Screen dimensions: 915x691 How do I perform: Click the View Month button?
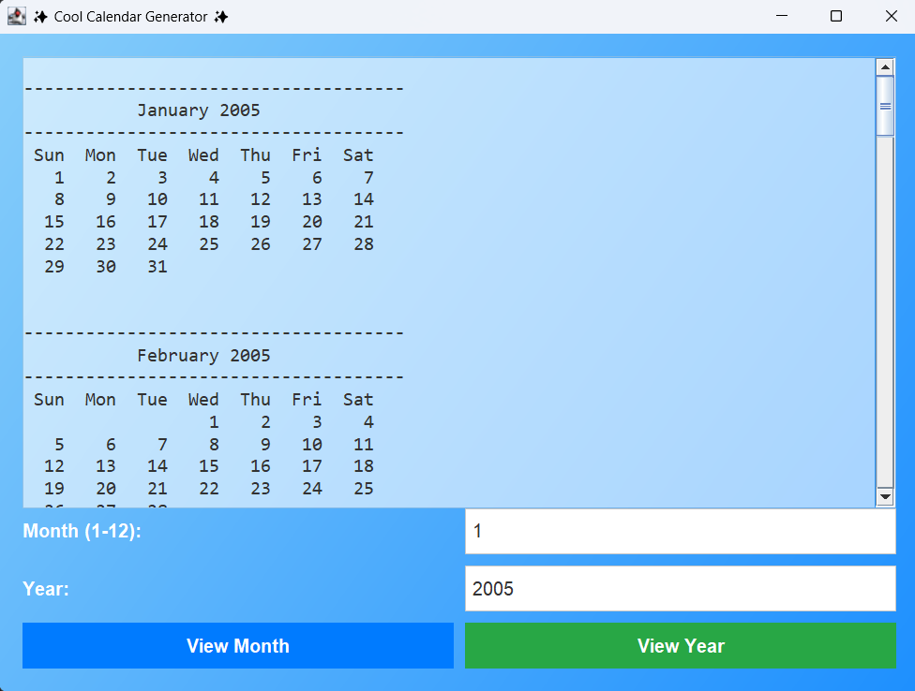point(237,645)
